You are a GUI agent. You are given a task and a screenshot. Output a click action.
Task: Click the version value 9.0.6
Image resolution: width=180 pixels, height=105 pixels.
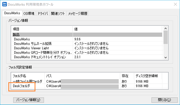[77, 39]
